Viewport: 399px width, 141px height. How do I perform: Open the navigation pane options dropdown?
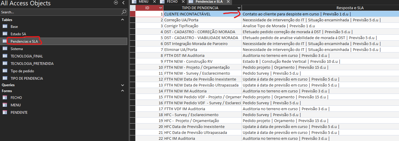116,3
